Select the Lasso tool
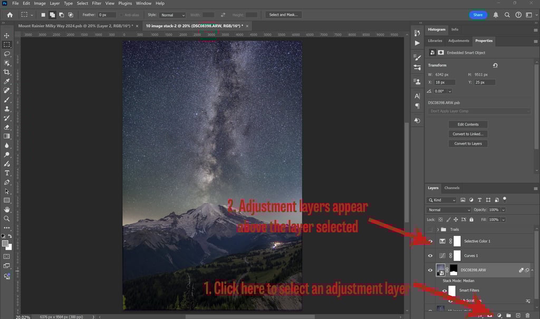Viewport: 540px width, 319px height. [7, 54]
